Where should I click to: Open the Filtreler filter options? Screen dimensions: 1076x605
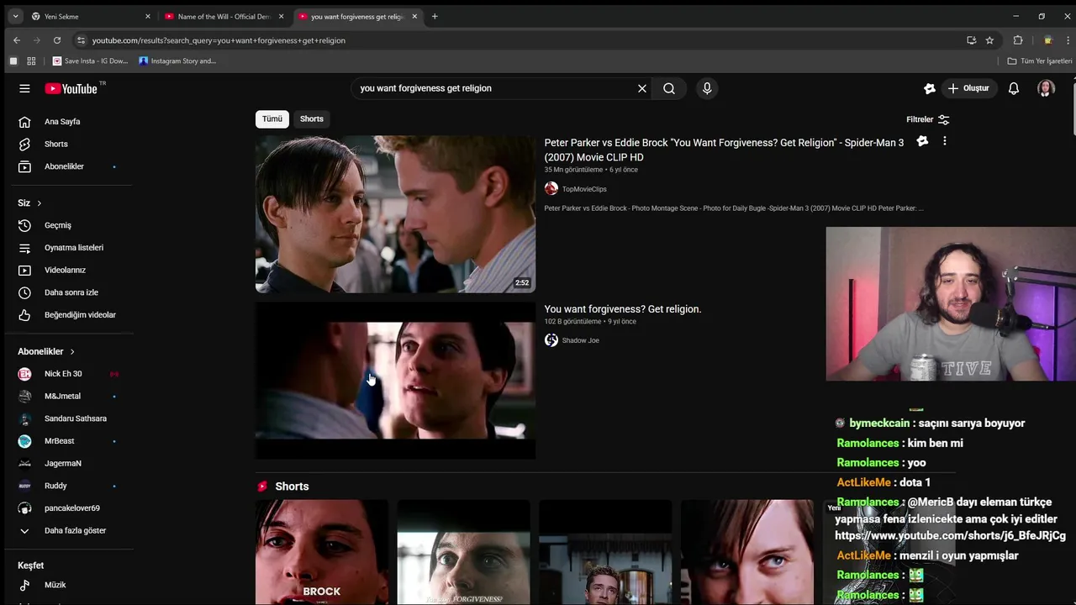click(x=928, y=119)
